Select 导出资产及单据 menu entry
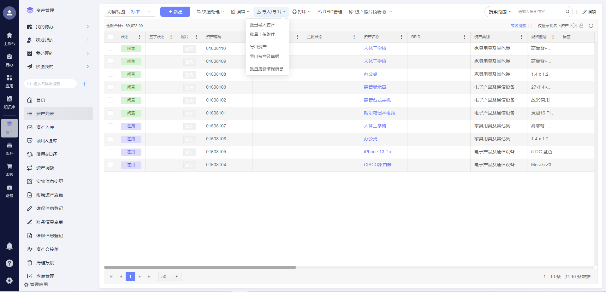This screenshot has width=606, height=292. (x=264, y=56)
